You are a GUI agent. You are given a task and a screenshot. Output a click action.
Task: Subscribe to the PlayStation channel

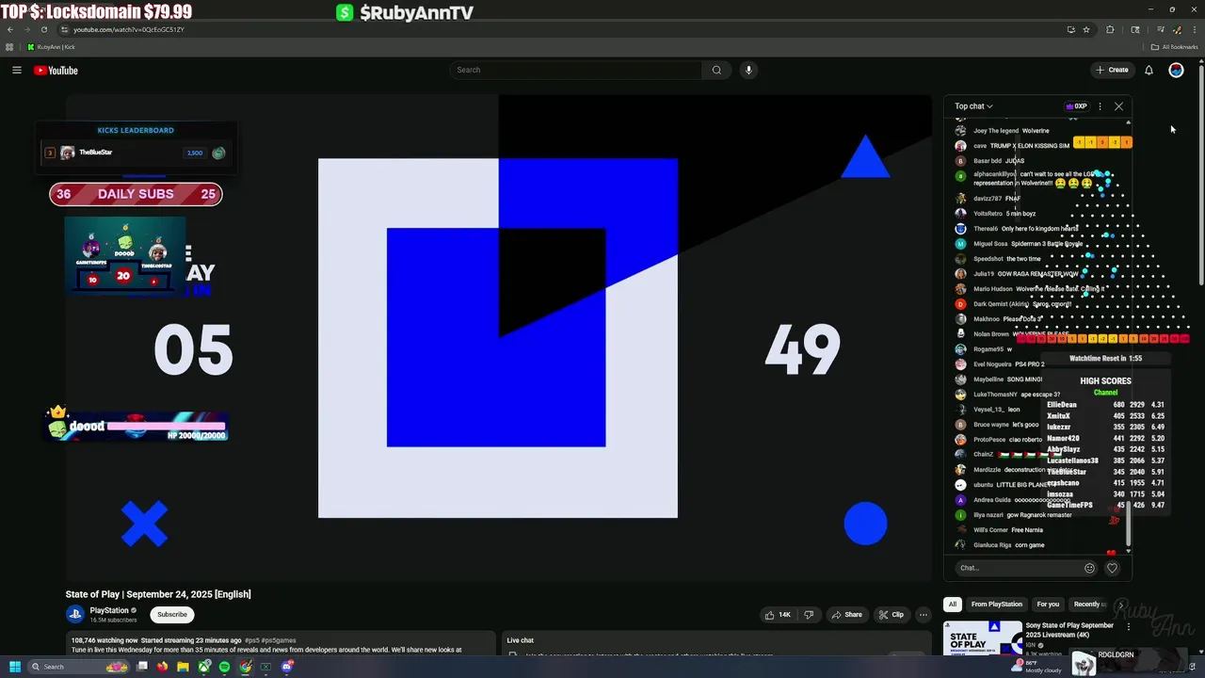(x=172, y=615)
